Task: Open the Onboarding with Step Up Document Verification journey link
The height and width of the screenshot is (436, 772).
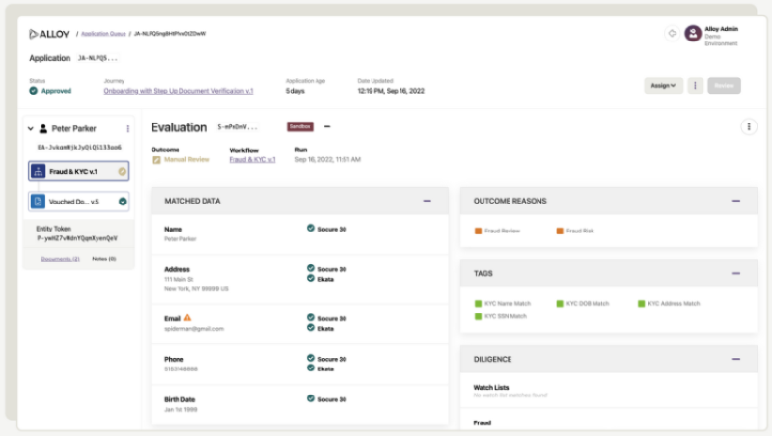Action: tap(179, 91)
